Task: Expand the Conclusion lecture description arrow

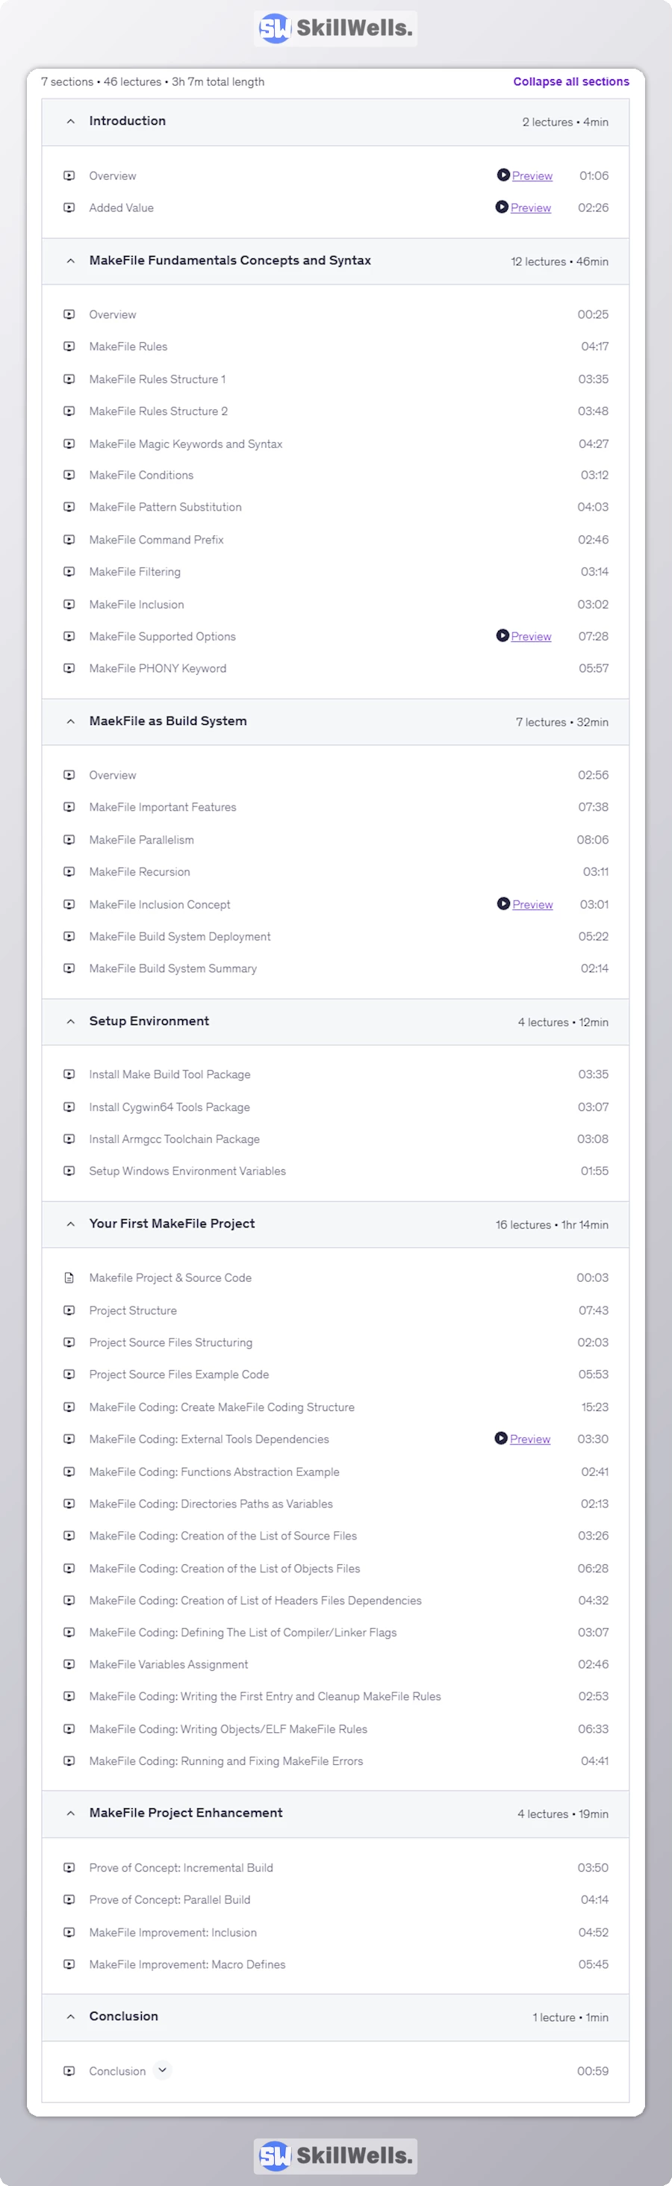Action: [x=162, y=2070]
